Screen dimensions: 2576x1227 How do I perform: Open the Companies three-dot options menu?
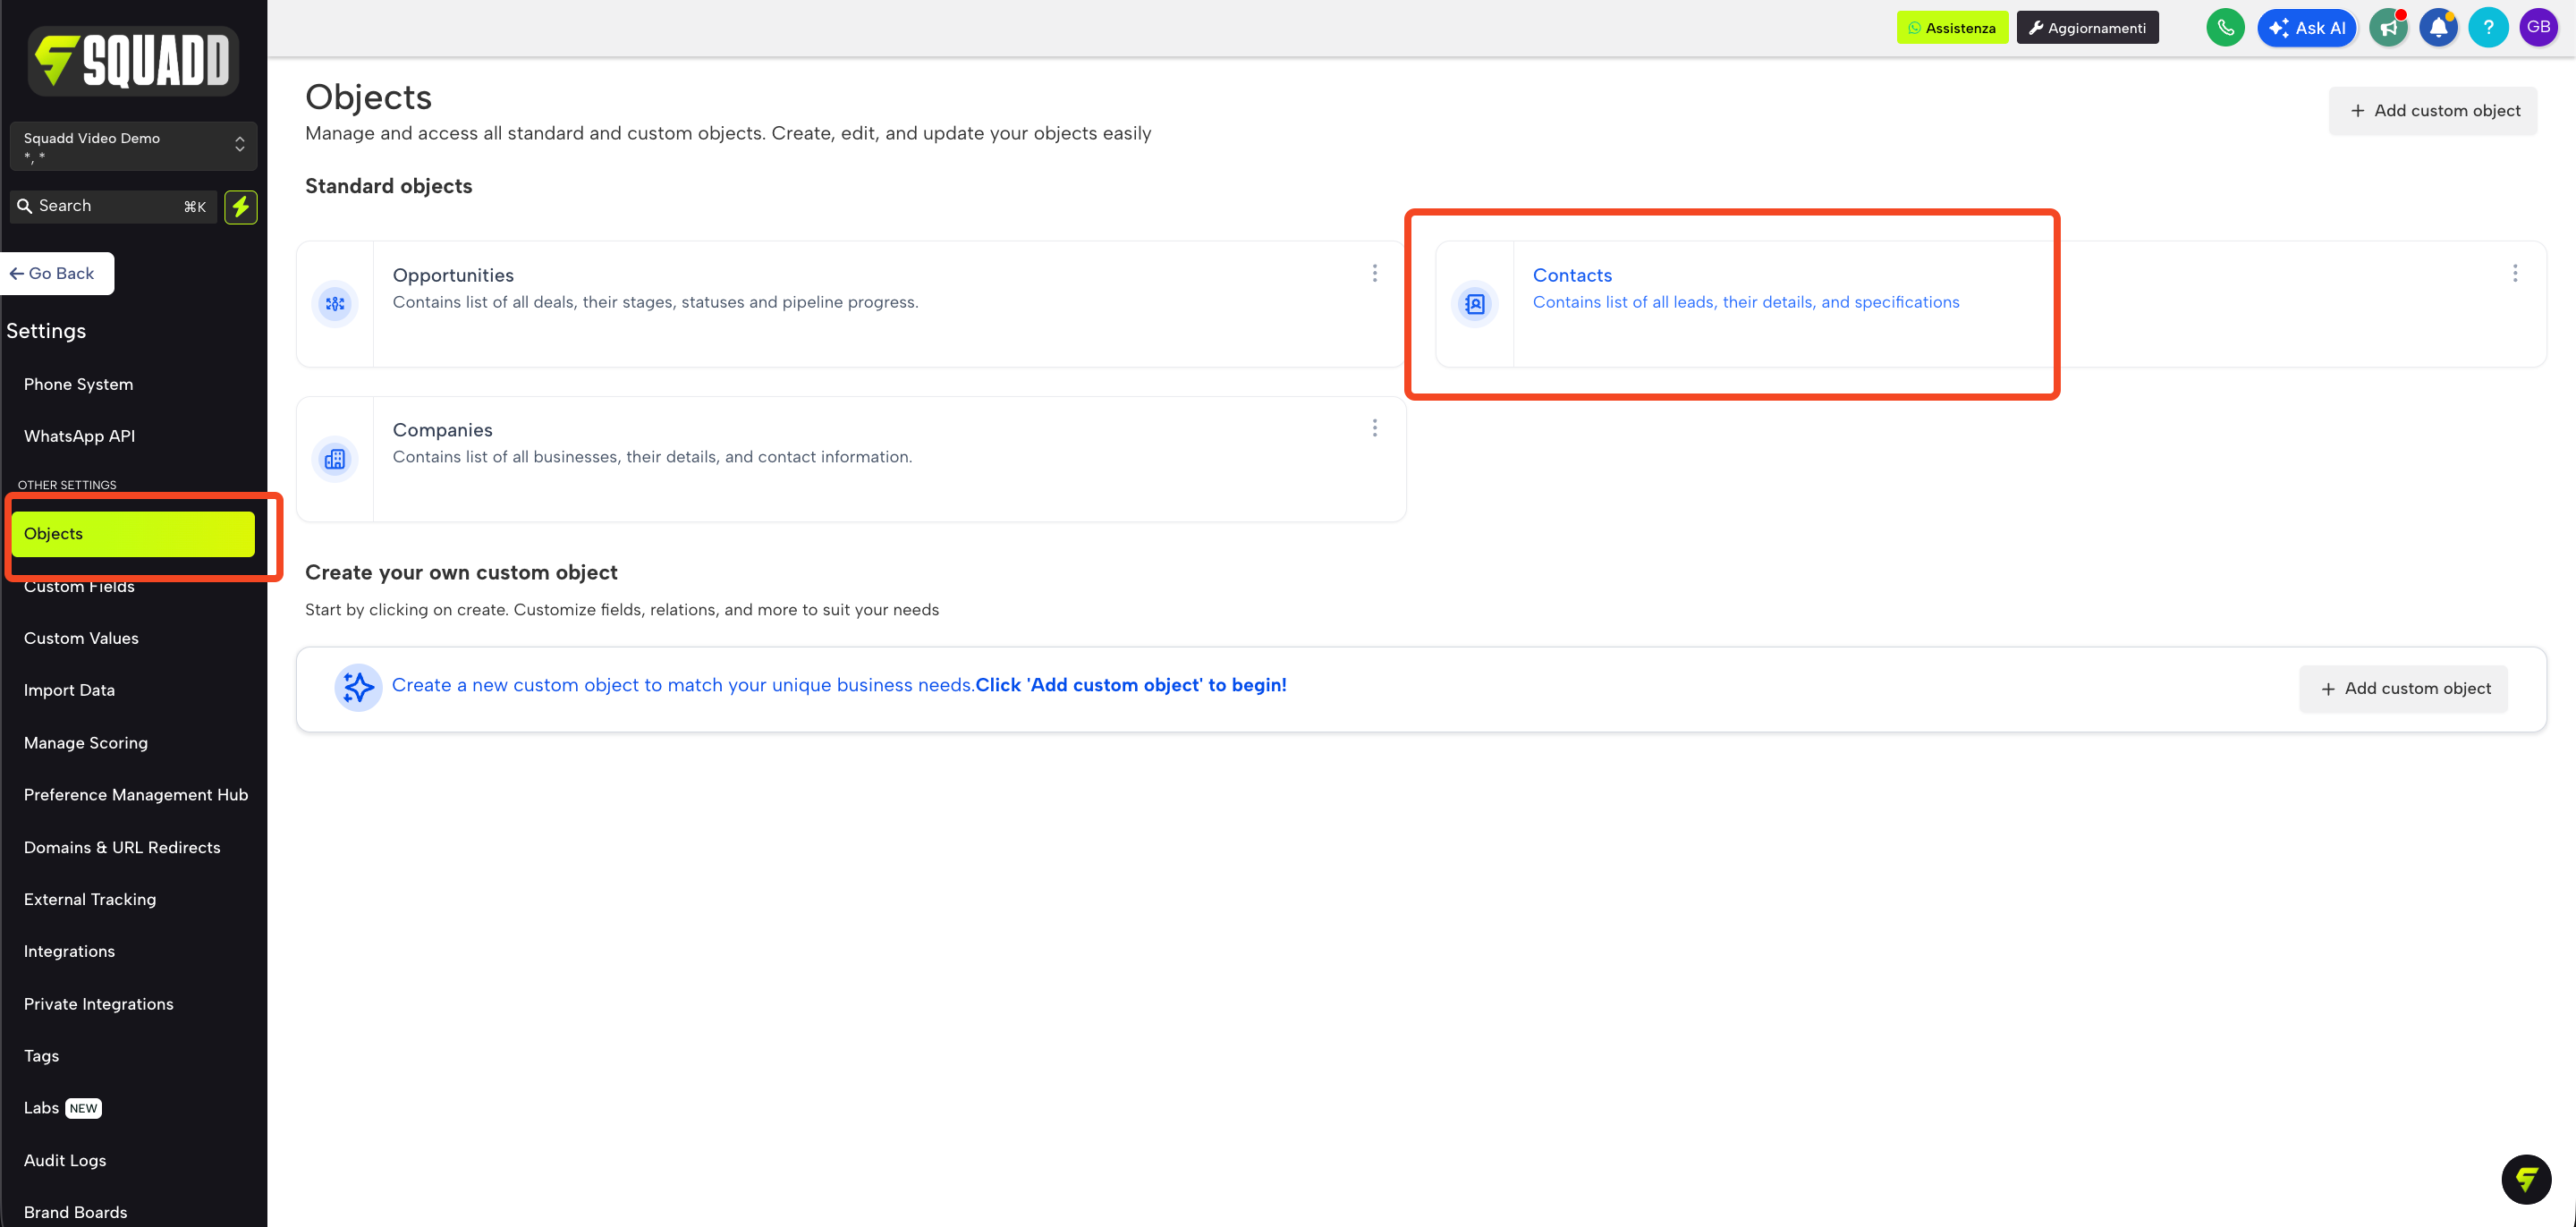click(1375, 428)
